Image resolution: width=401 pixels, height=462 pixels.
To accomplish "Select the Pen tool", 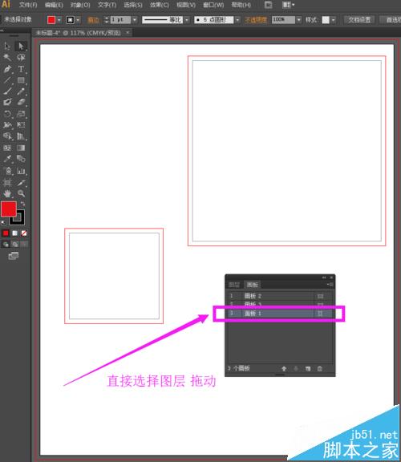I will click(x=7, y=69).
